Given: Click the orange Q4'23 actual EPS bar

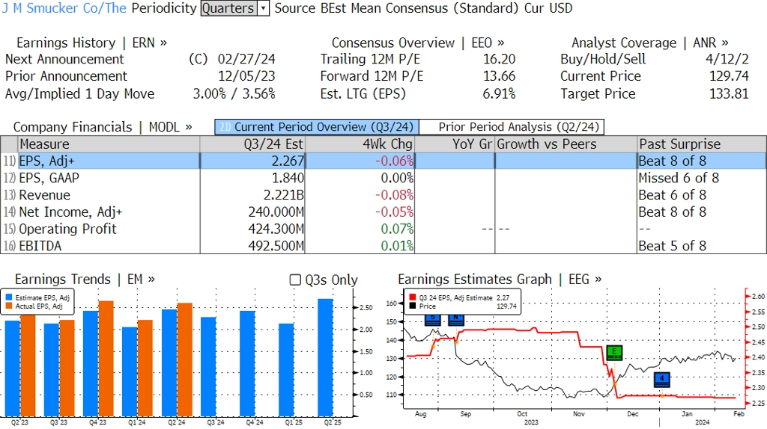Looking at the screenshot, I should (x=106, y=359).
